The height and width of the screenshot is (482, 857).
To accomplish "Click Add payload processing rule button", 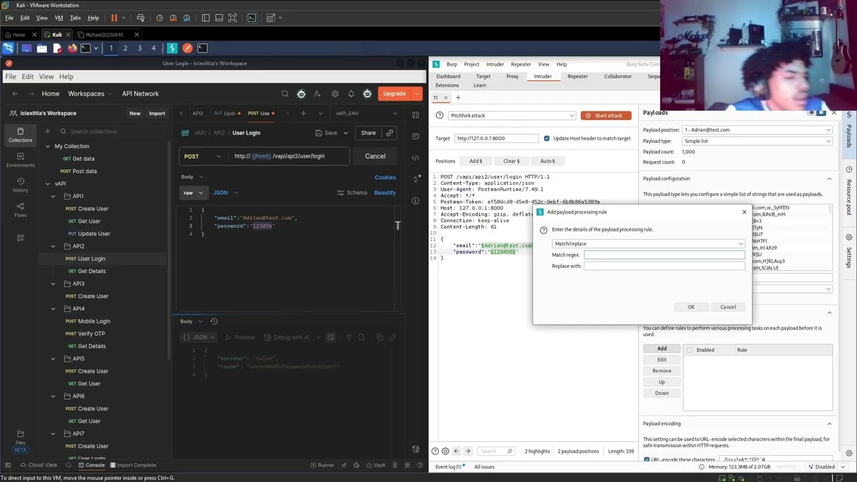I will coord(661,349).
